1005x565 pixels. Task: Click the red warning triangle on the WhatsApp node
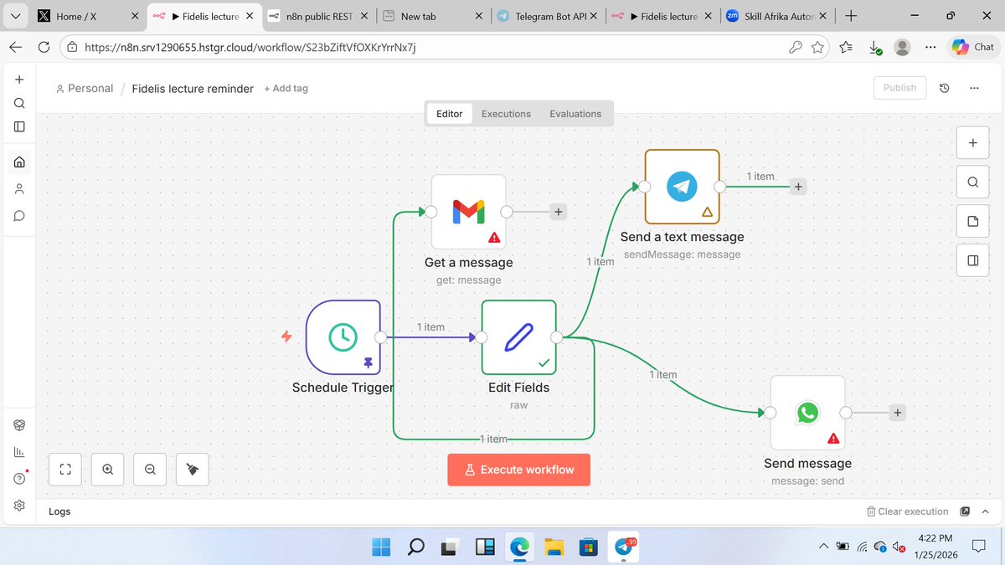pos(833,439)
